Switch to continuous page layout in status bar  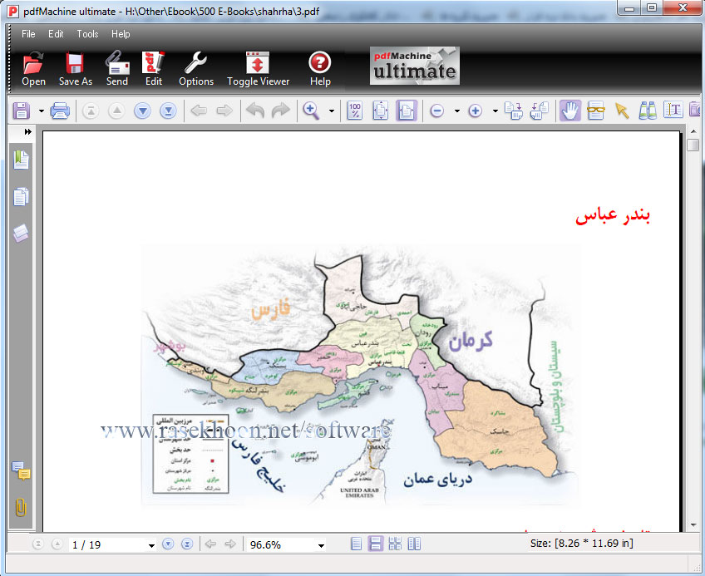[x=375, y=544]
